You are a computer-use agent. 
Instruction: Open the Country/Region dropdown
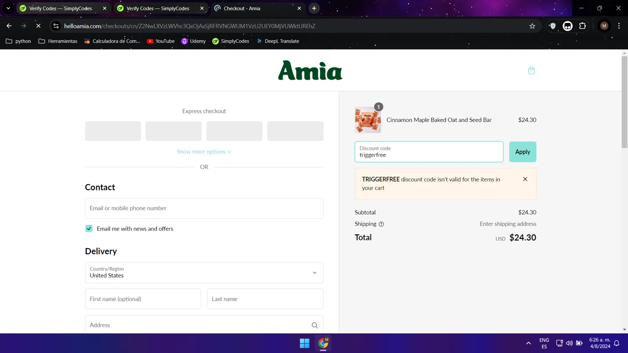coord(204,272)
